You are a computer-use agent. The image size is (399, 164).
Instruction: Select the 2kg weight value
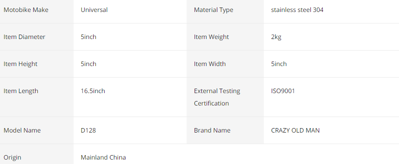(x=276, y=37)
